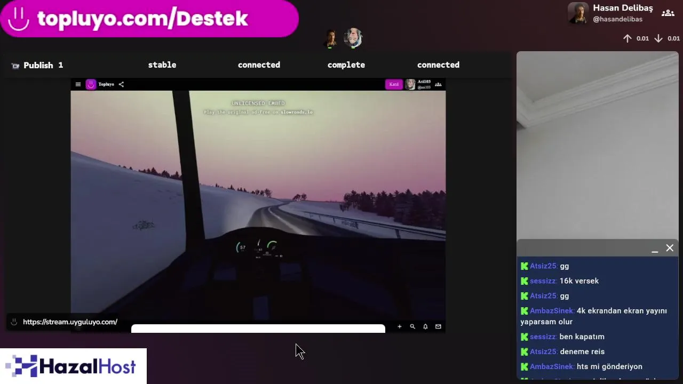Click AmbazSinek message 'hts mi gönderiyon'
The height and width of the screenshot is (384, 683).
[x=609, y=366]
